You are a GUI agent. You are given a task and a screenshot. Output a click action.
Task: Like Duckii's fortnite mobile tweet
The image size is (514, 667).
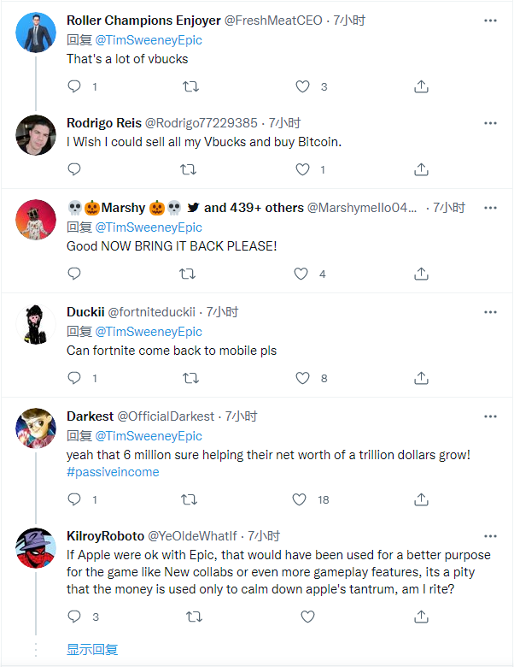click(301, 378)
